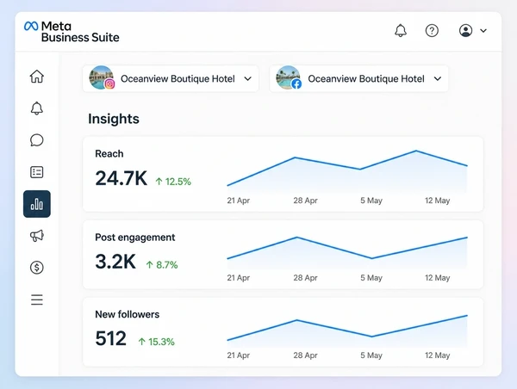The width and height of the screenshot is (517, 389).
Task: Click the Insights heading
Action: (114, 119)
